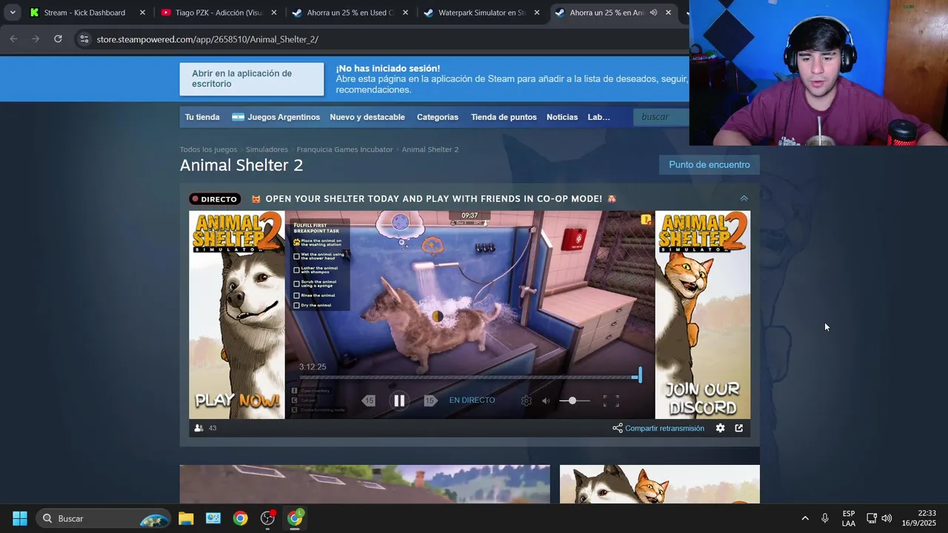Open first Chrome icon in taskbar
The width and height of the screenshot is (948, 533).
(x=240, y=518)
